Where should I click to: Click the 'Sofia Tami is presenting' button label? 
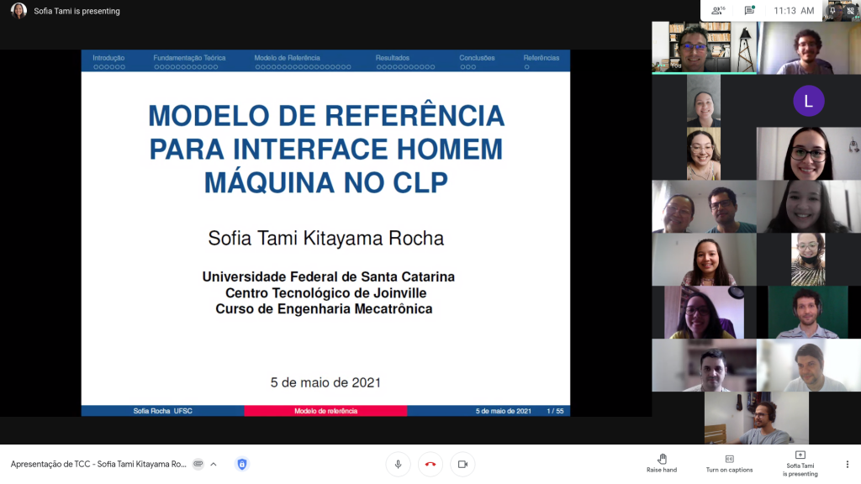(x=800, y=470)
